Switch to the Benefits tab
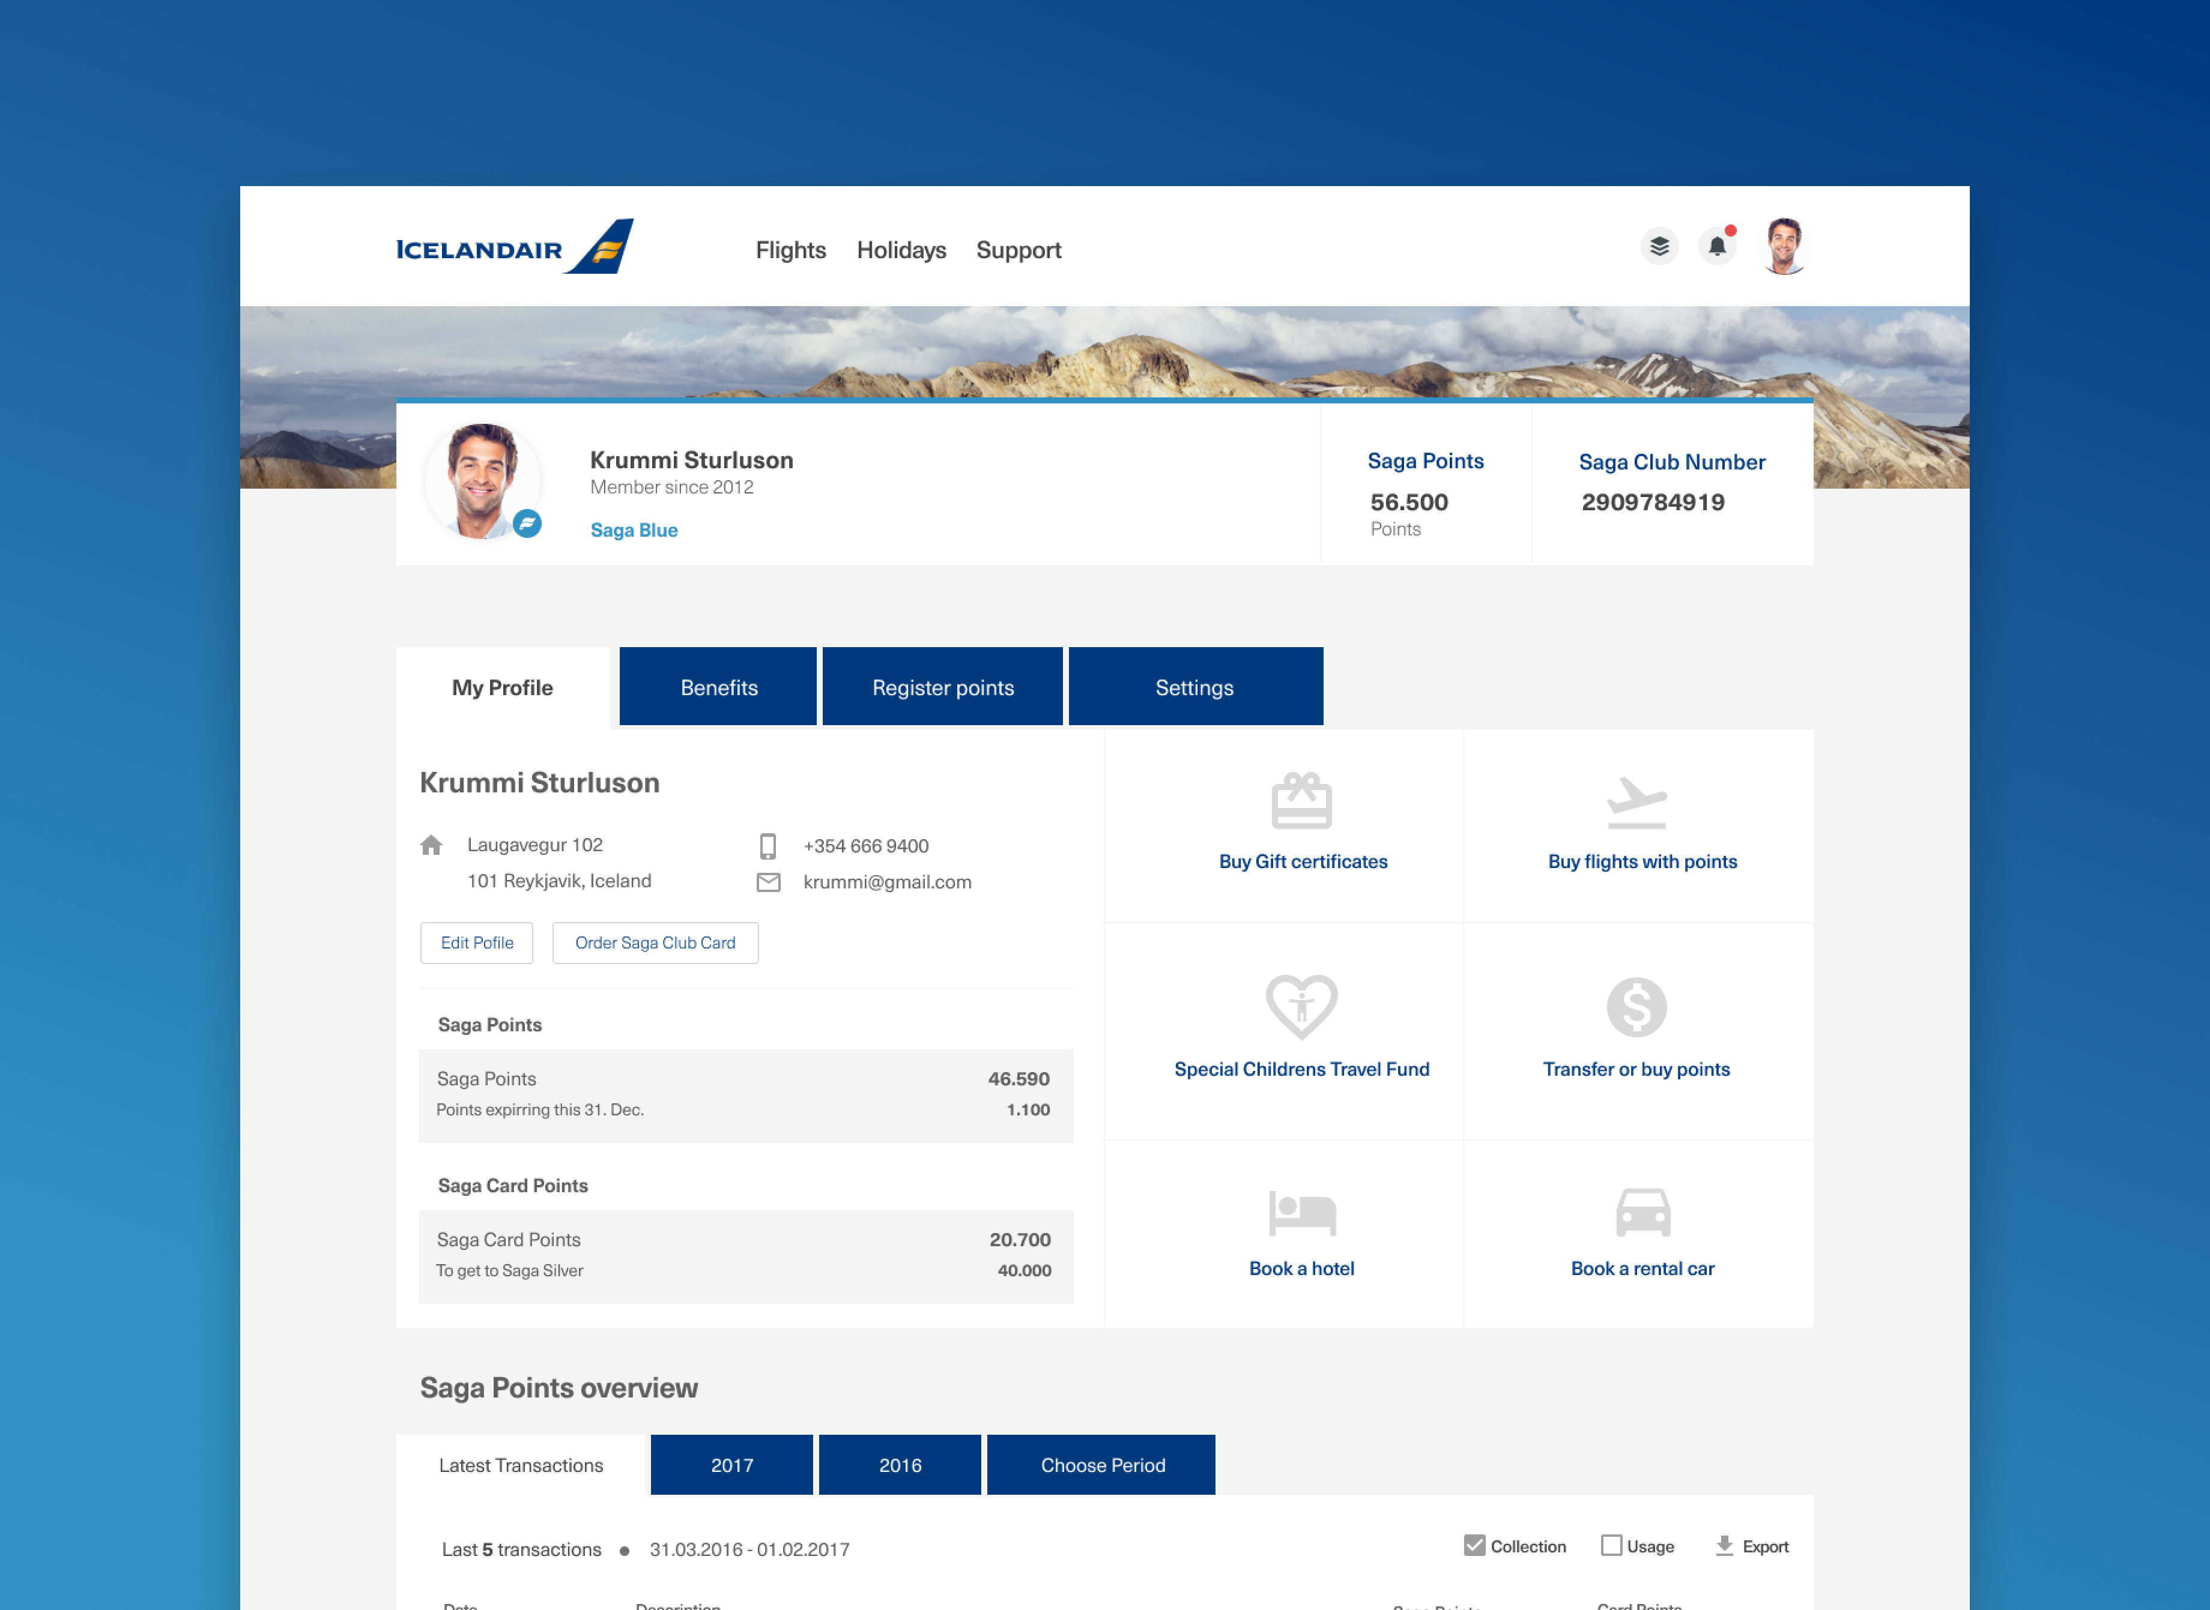The image size is (2210, 1610). (x=718, y=687)
